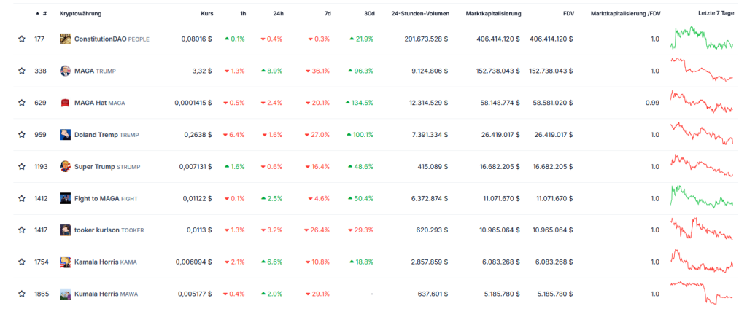Click the volume 201.673.528 $
Image resolution: width=747 pixels, height=309 pixels.
(426, 39)
